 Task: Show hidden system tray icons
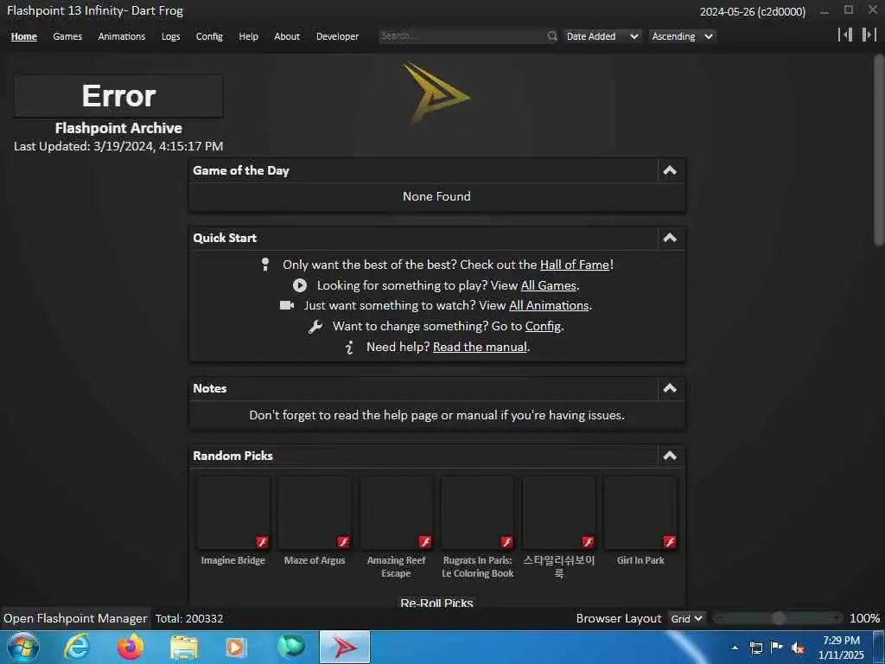pos(735,648)
